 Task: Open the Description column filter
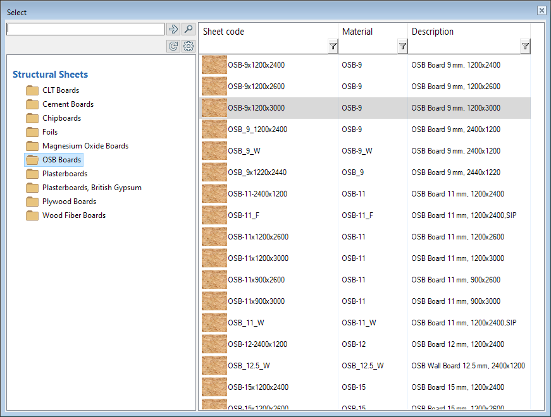(x=525, y=46)
